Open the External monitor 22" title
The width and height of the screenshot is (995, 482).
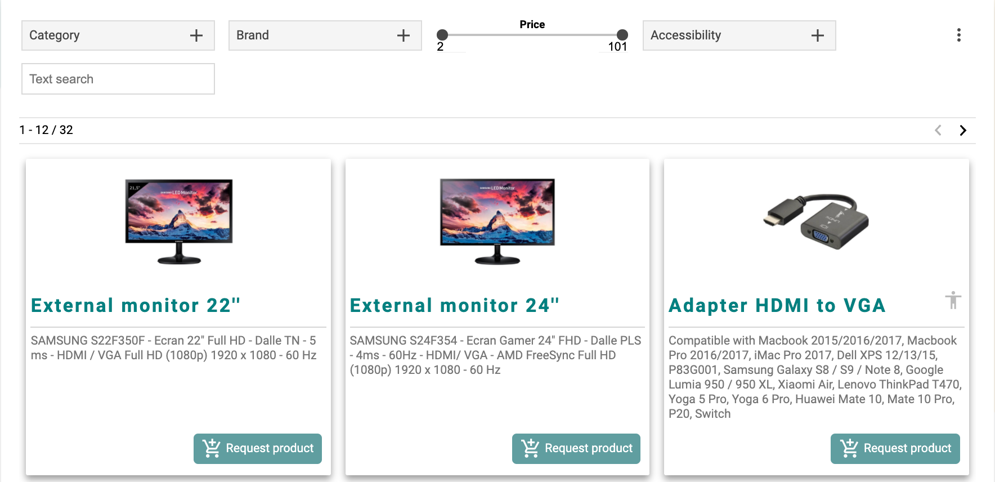pos(136,305)
